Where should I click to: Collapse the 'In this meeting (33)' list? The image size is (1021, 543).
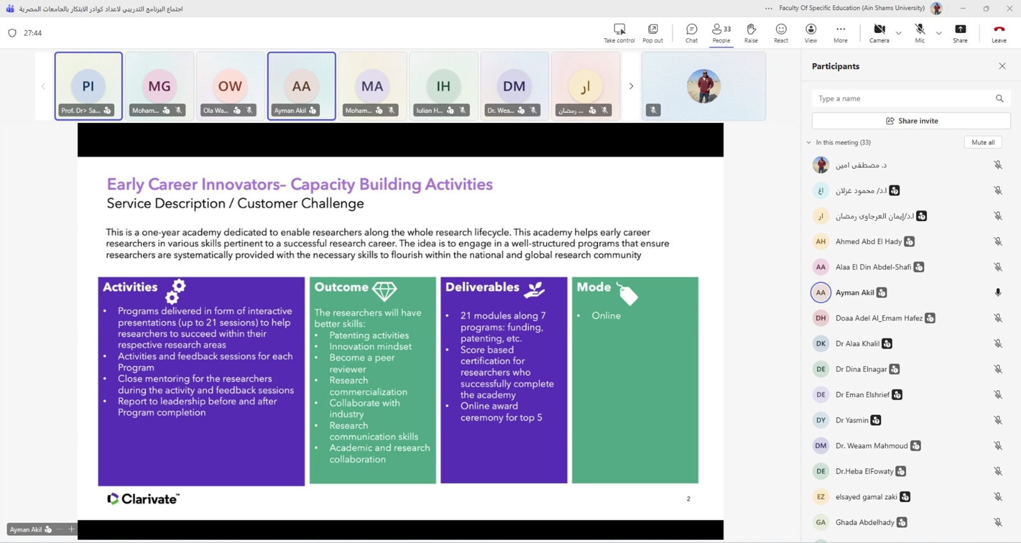point(809,143)
